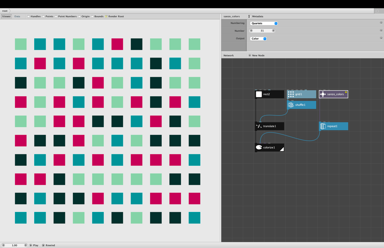The height and width of the screenshot is (248, 384).
Task: Click the Metadata icon
Action: (x=250, y=17)
